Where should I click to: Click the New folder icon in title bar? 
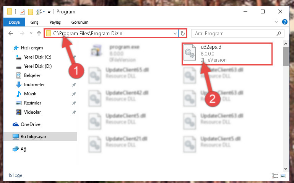(x=31, y=11)
